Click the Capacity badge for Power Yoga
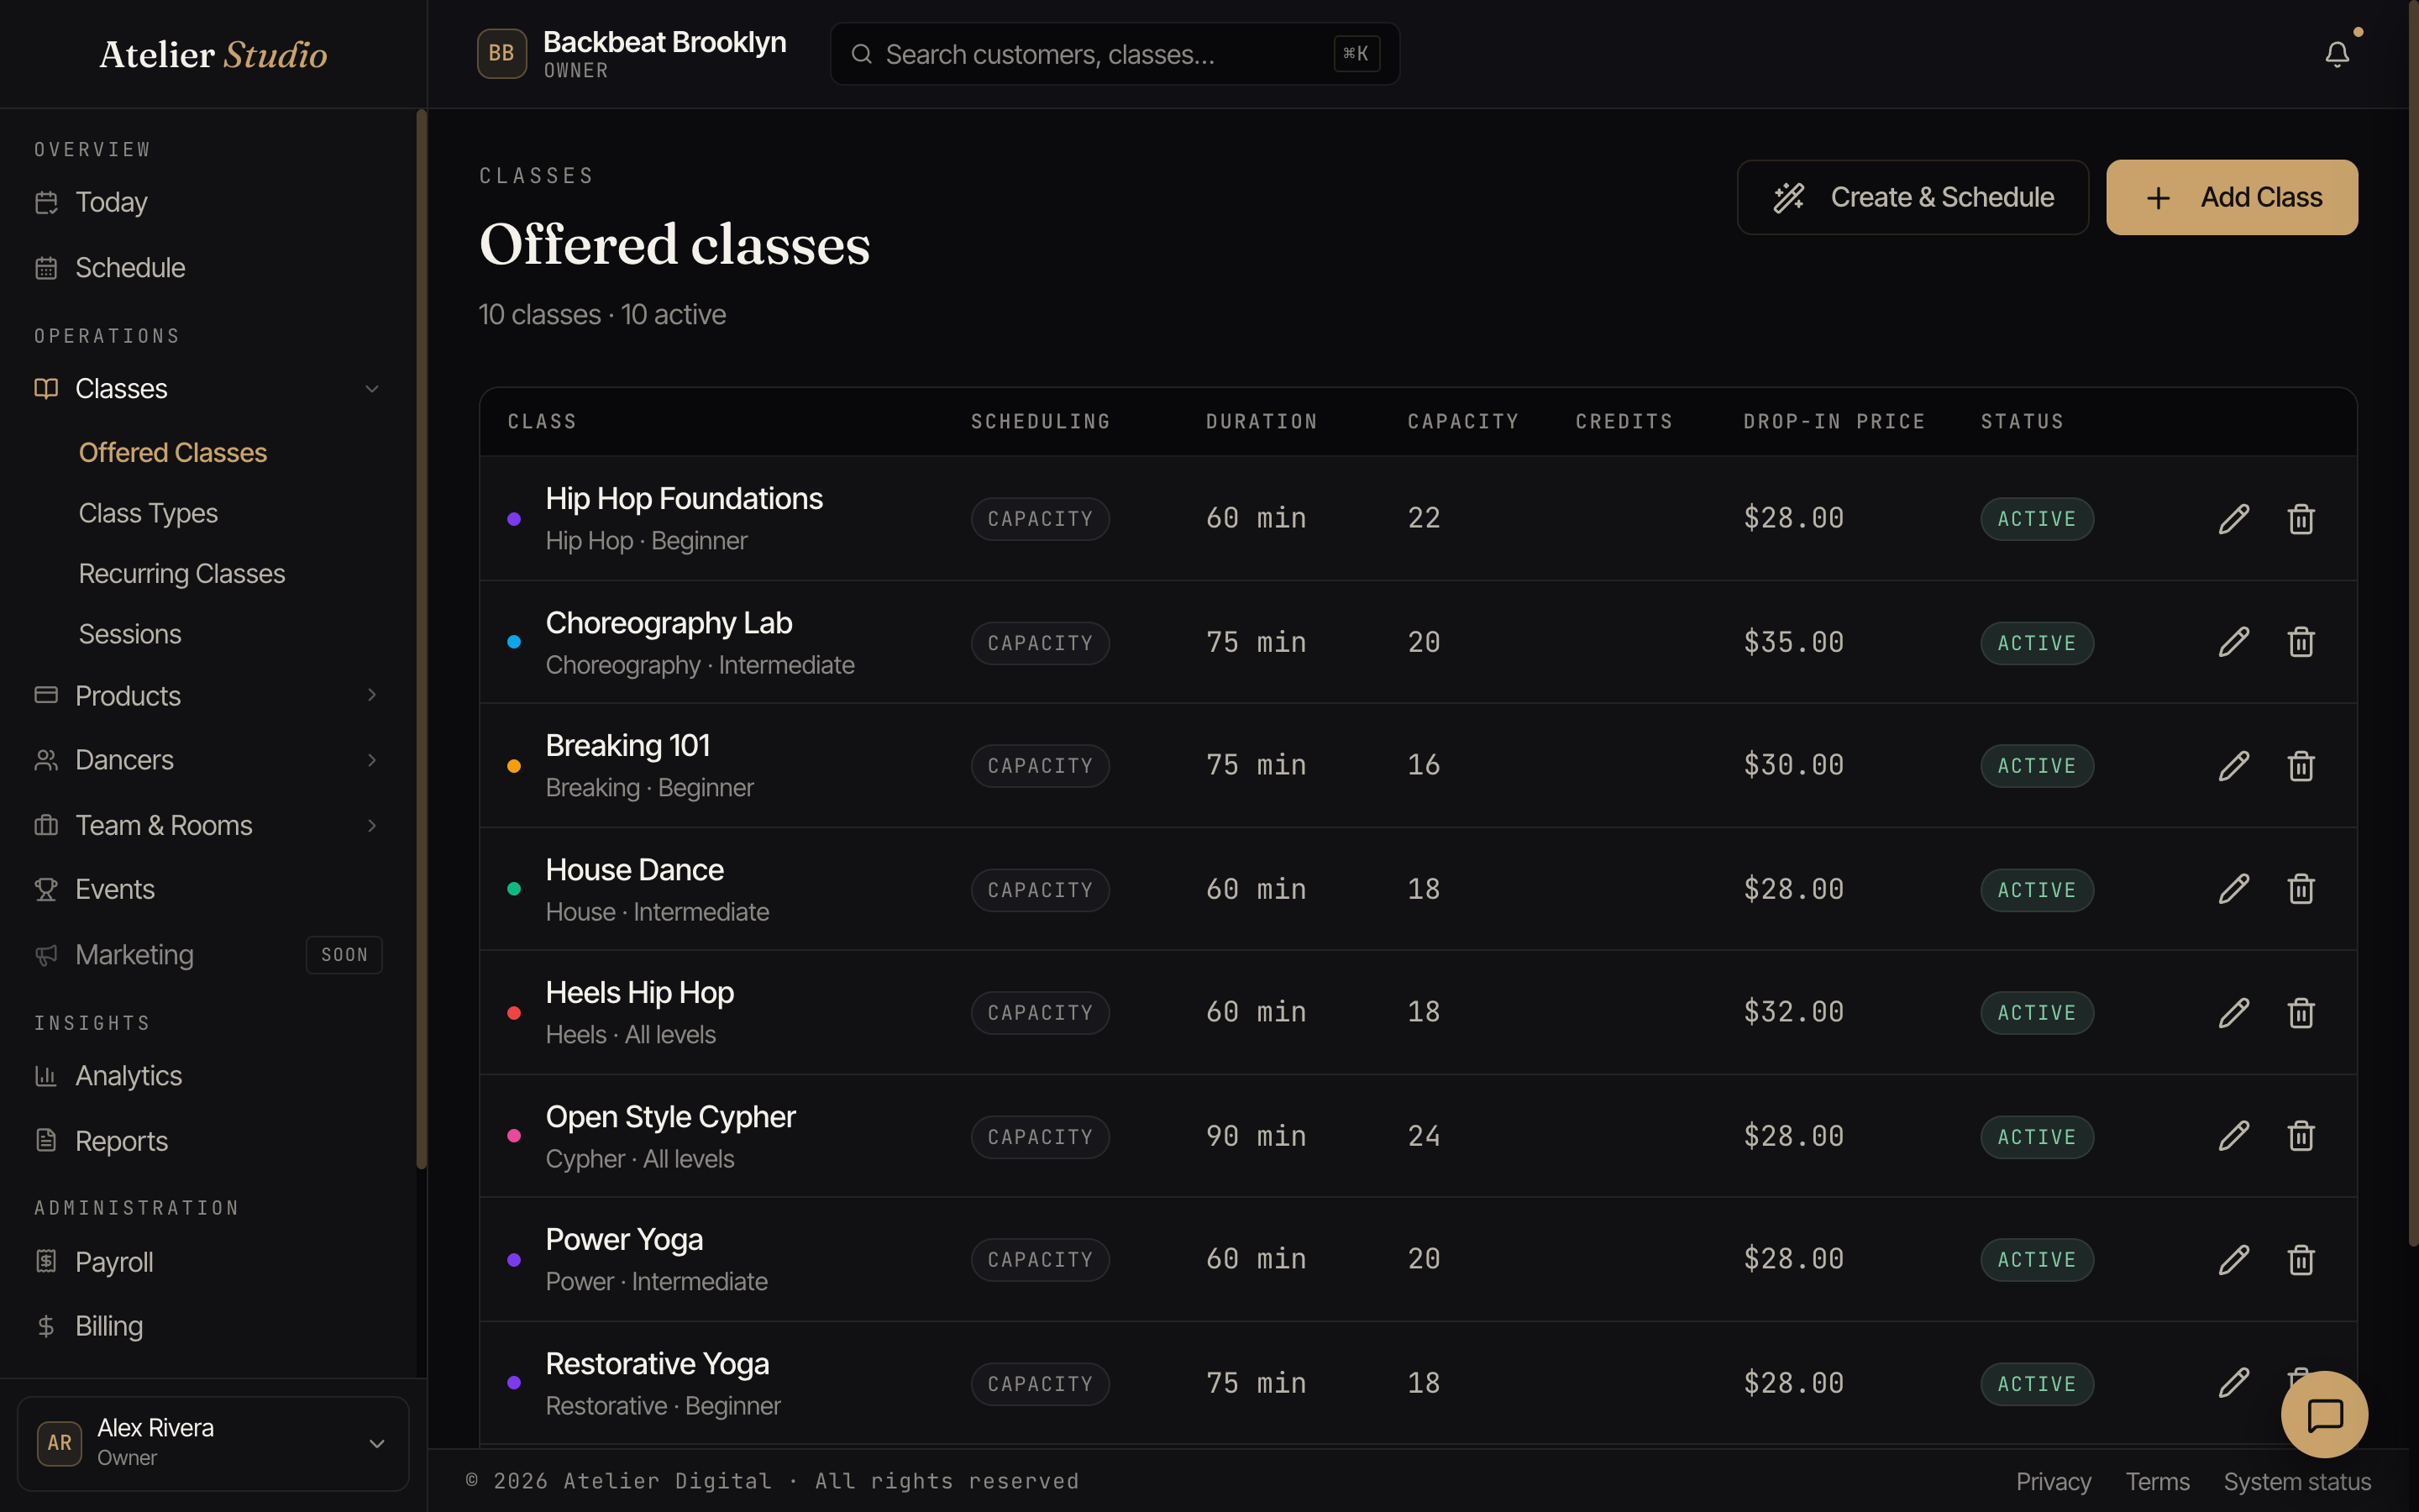Image resolution: width=2419 pixels, height=1512 pixels. coord(1040,1260)
